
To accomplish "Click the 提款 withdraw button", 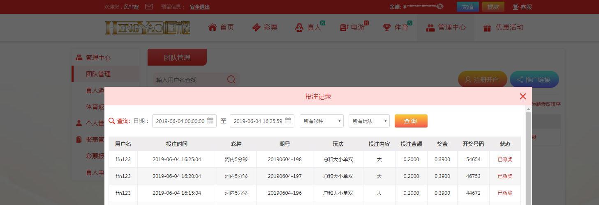I will (493, 7).
